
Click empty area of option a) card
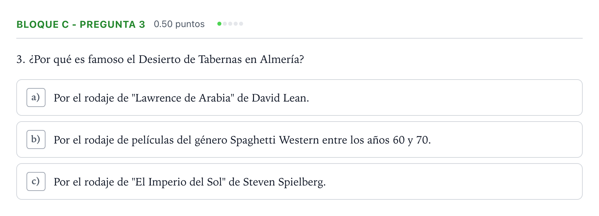coord(441,98)
